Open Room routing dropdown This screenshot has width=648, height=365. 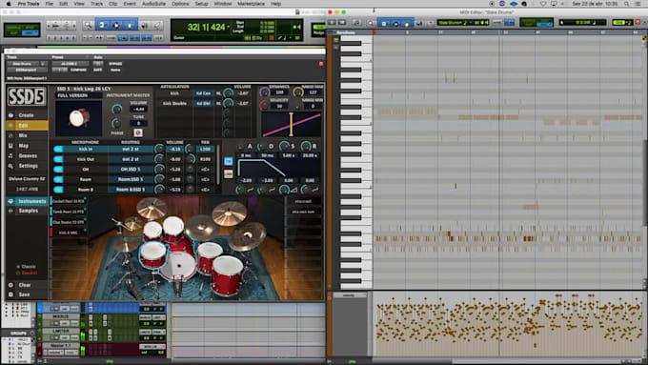(x=131, y=179)
